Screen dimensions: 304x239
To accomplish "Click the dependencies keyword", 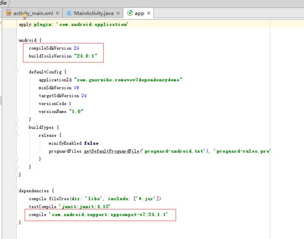I will (34, 191).
